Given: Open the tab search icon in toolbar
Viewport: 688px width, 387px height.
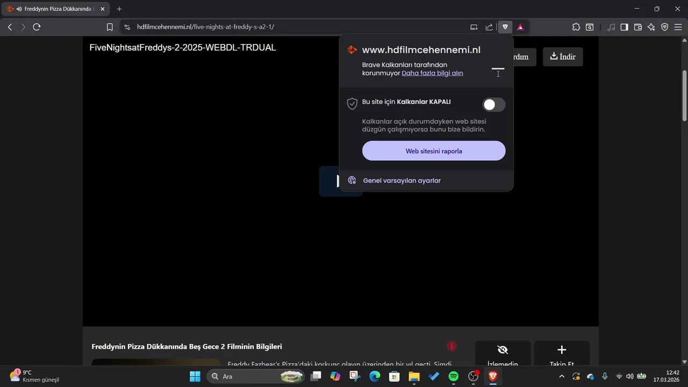Looking at the screenshot, I should (x=590, y=27).
